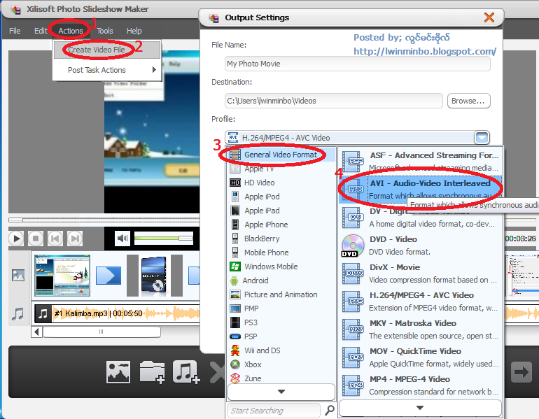
Task: Click the timeline scroll left arrow
Action: (37, 332)
